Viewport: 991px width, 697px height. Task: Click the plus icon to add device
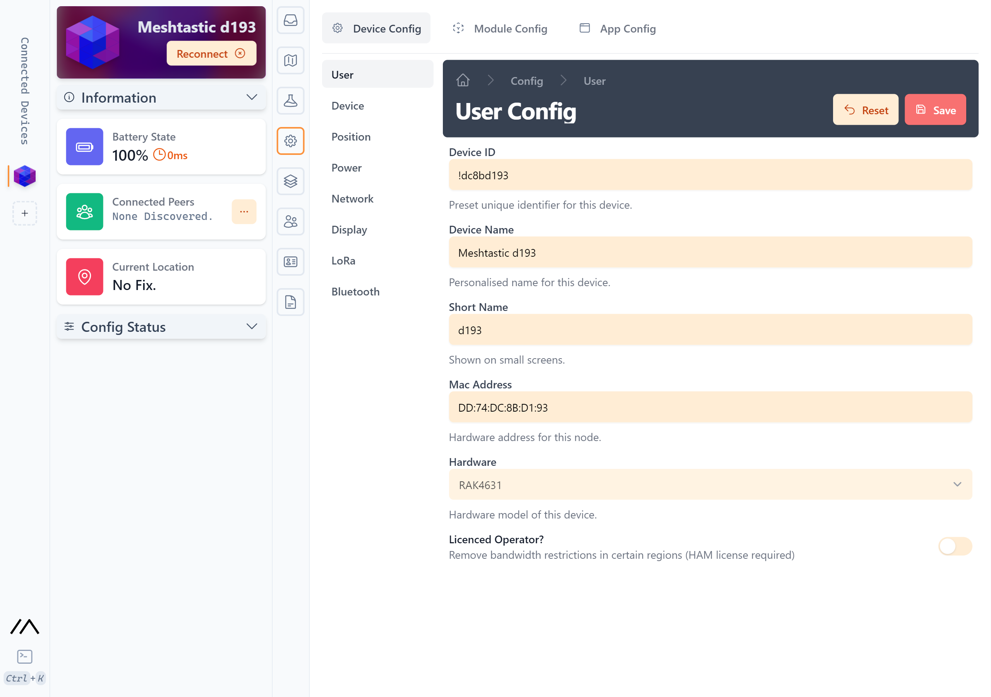pos(25,213)
